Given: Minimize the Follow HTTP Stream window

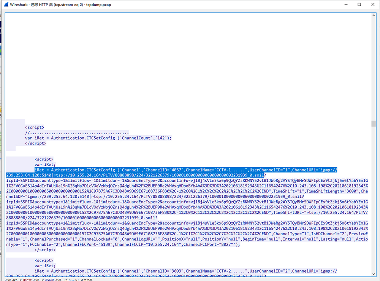Looking at the screenshot, I should [x=342, y=5].
